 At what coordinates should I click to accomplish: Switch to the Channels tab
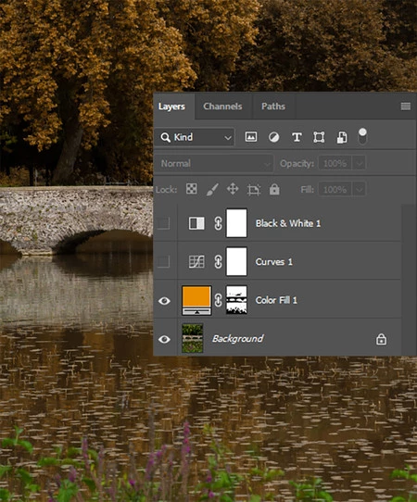pos(222,107)
